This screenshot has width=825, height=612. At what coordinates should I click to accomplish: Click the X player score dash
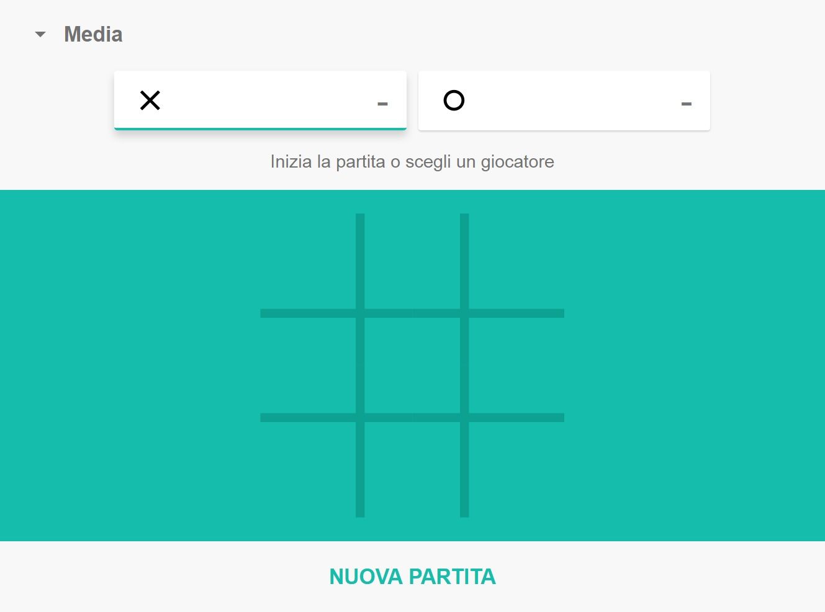(x=382, y=104)
